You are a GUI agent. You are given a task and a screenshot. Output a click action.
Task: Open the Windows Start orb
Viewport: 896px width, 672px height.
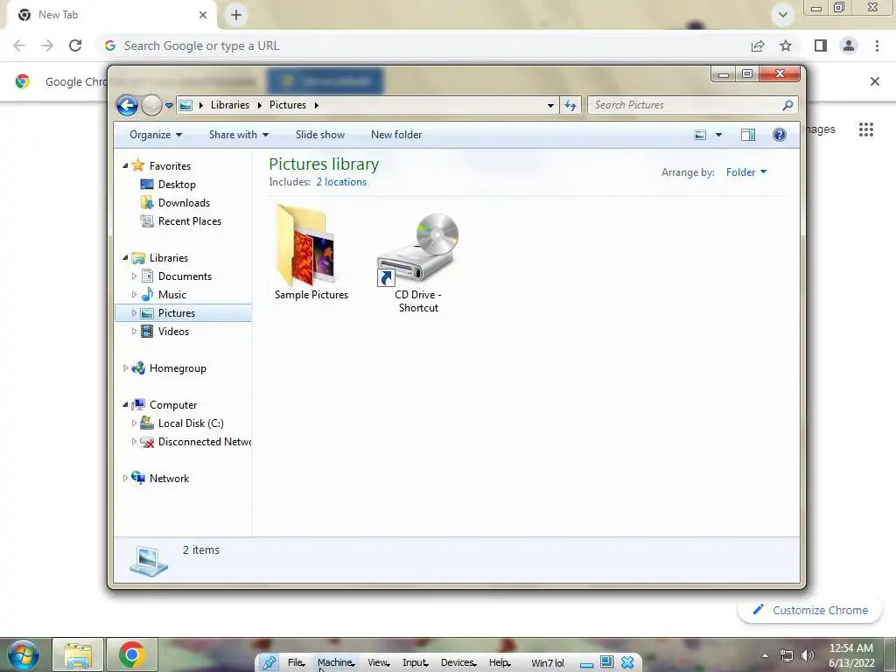point(24,655)
